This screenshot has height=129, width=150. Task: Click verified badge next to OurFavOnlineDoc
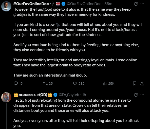(63, 4)
